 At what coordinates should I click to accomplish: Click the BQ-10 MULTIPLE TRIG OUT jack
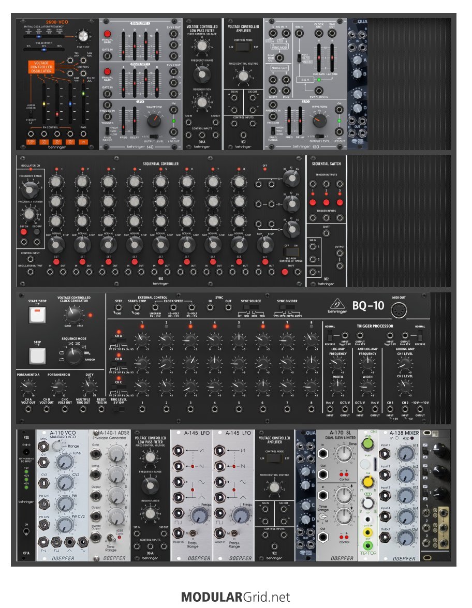coord(83,409)
